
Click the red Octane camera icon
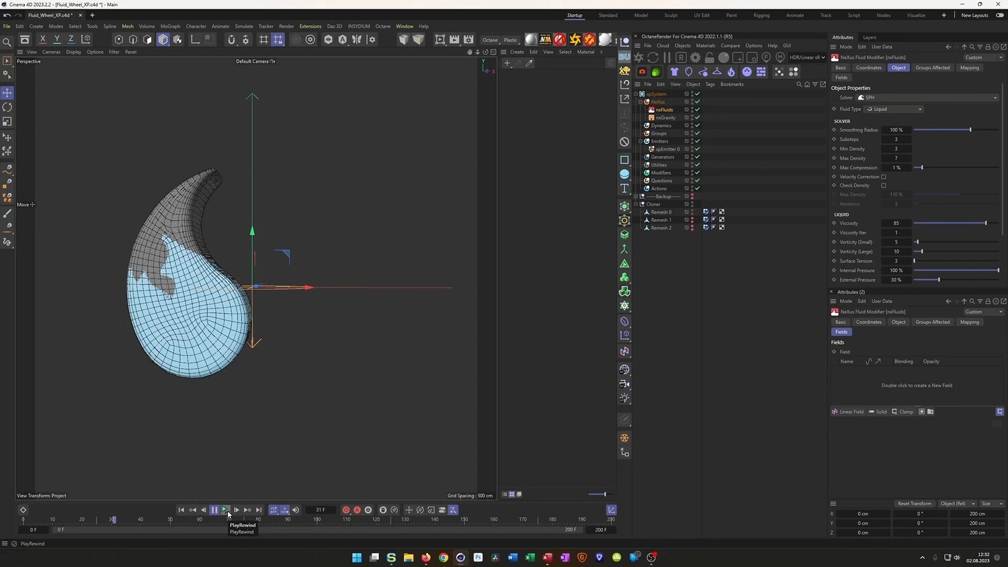click(x=642, y=72)
